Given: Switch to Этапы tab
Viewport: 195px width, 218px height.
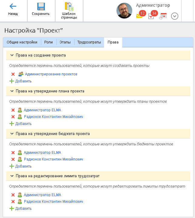Looking at the screenshot, I should point(65,42).
